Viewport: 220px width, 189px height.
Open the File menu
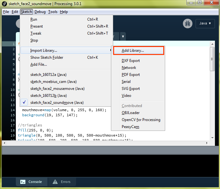pos(6,12)
